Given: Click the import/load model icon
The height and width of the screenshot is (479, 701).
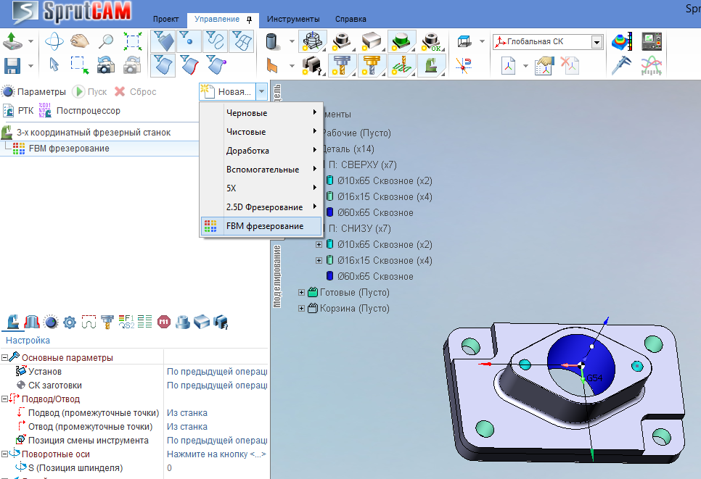Looking at the screenshot, I should (x=12, y=41).
